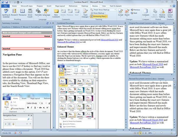Open Reviewing Pane dropdown arrow
The height and width of the screenshot is (137, 178).
tap(107, 16)
